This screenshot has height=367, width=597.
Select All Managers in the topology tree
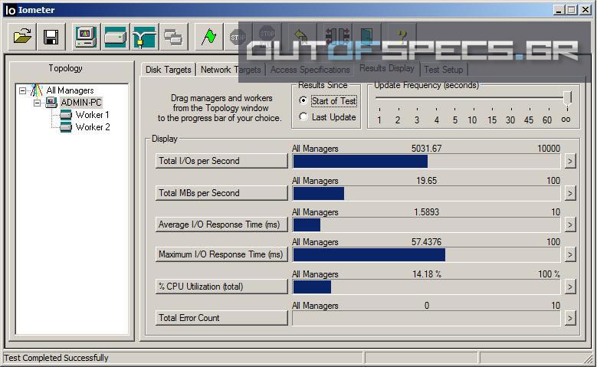(x=70, y=90)
